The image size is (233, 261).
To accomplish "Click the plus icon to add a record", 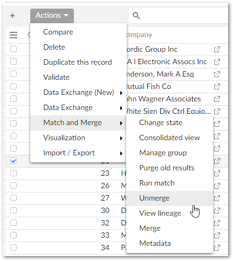I will tap(12, 16).
